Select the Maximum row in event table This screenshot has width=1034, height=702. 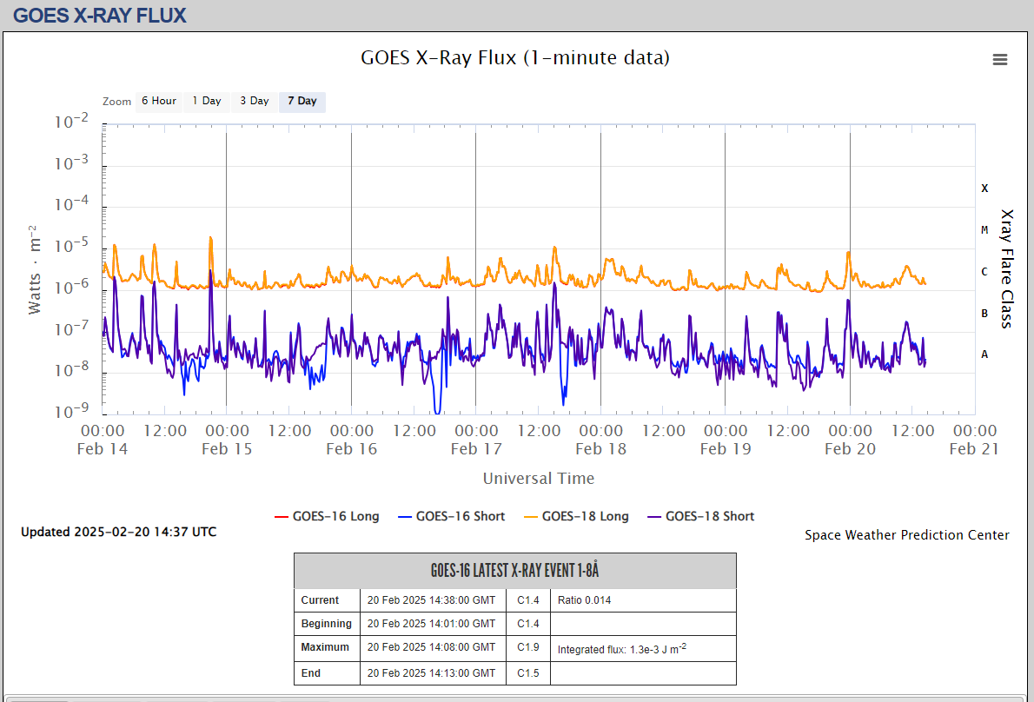coord(325,647)
